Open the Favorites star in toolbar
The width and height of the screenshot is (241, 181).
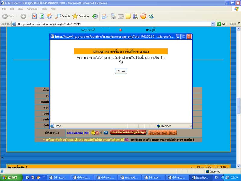pyautogui.click(x=81, y=16)
